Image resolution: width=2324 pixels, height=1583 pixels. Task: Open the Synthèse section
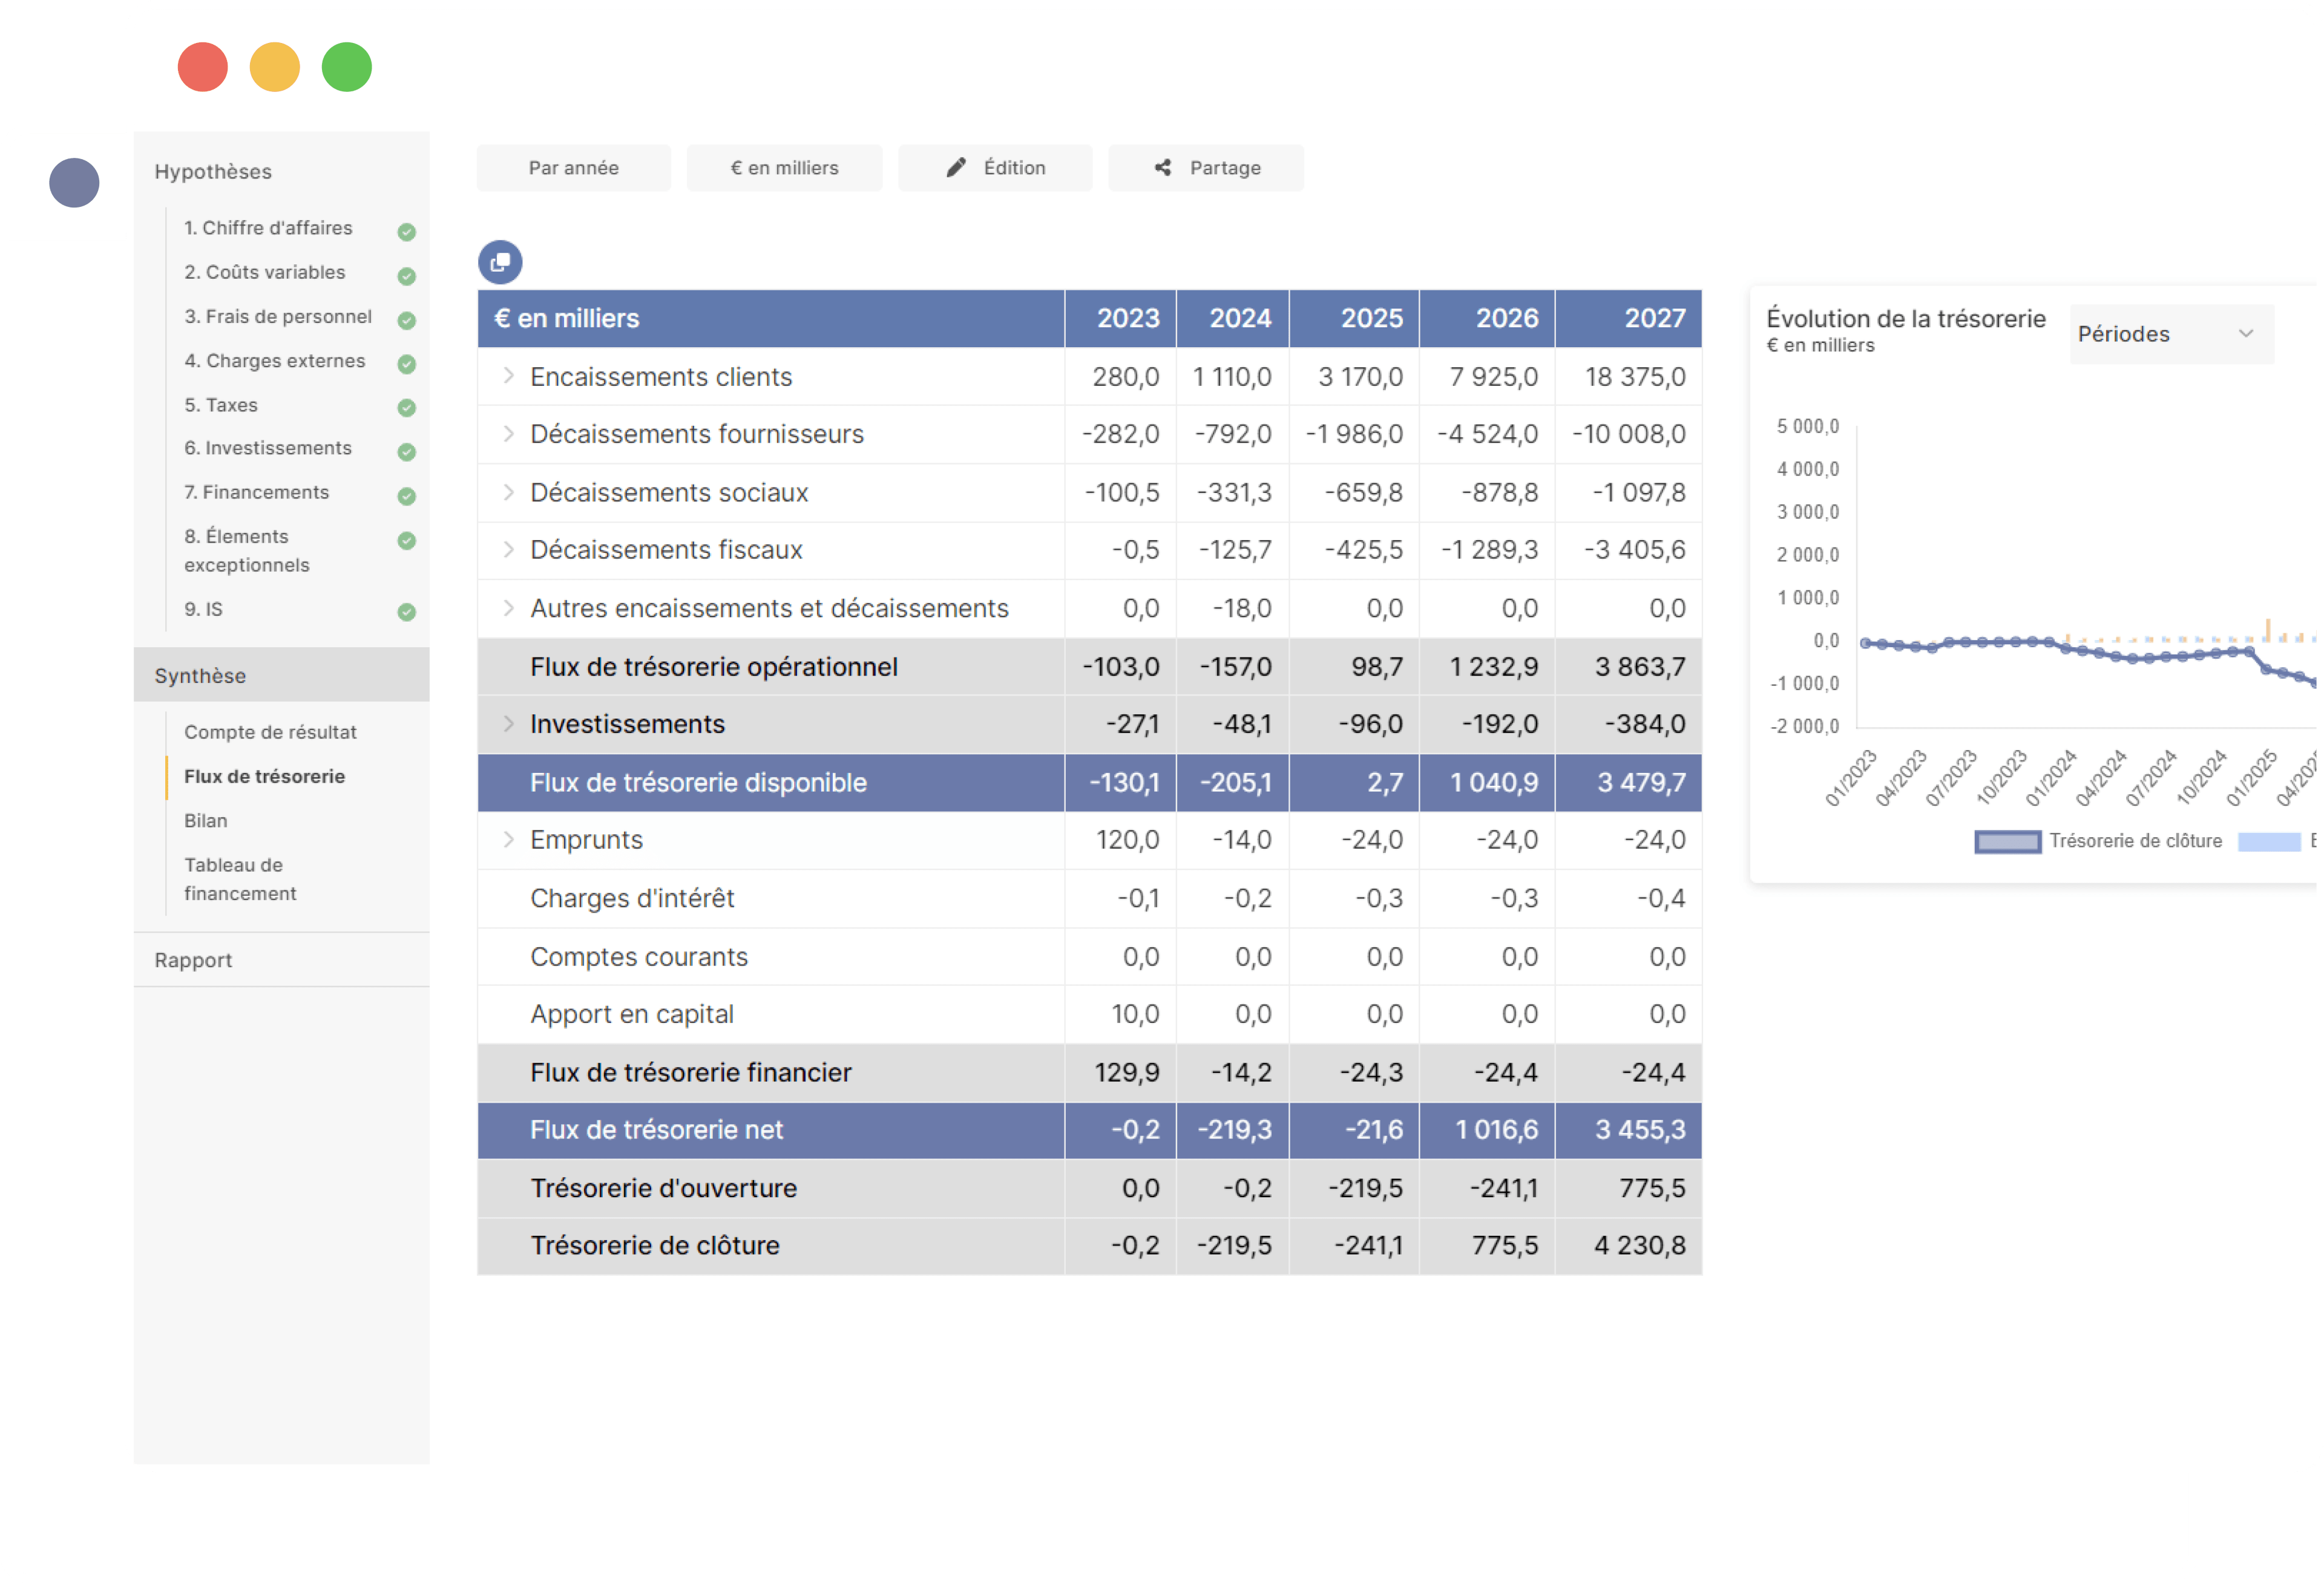tap(281, 676)
